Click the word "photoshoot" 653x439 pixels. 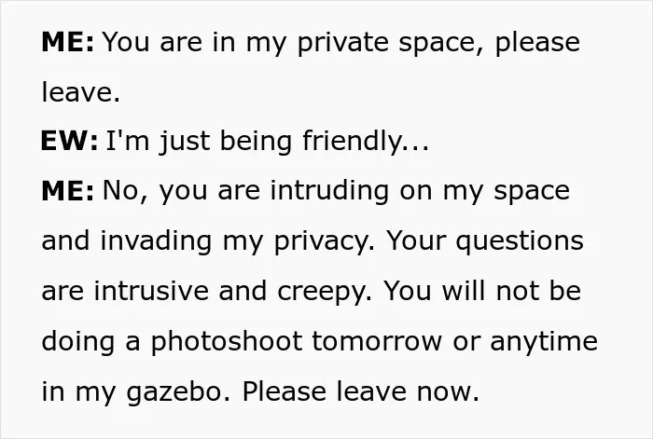click(227, 342)
